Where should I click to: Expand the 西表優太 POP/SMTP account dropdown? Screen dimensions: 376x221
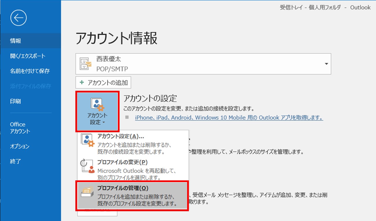[203, 64]
